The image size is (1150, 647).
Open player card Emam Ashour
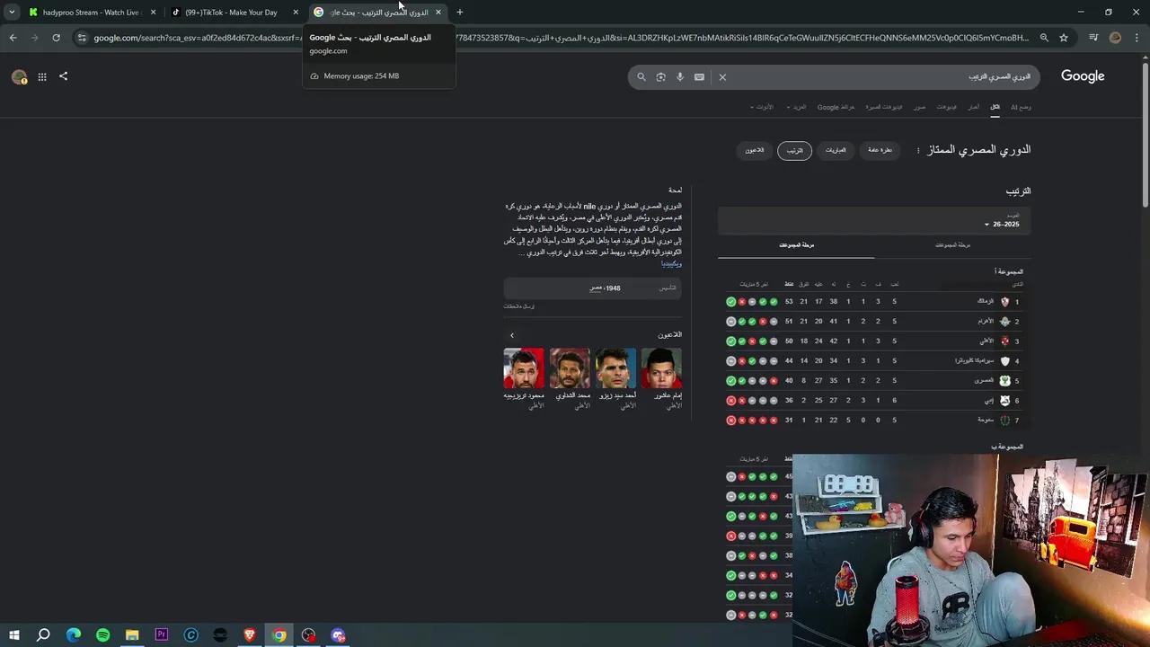coord(661,378)
